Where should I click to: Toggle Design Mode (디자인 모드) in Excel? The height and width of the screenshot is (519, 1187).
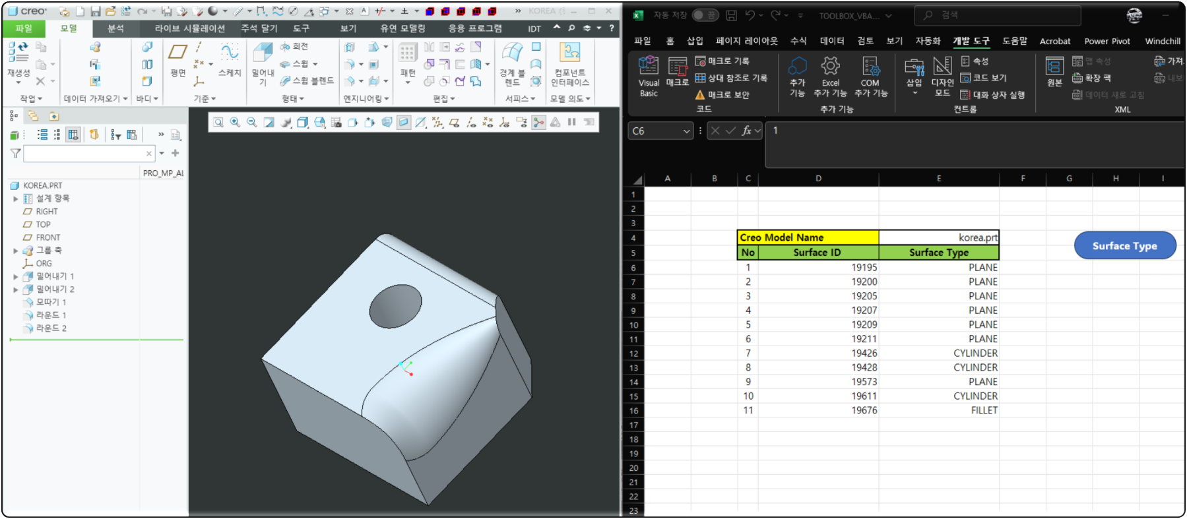coord(942,76)
